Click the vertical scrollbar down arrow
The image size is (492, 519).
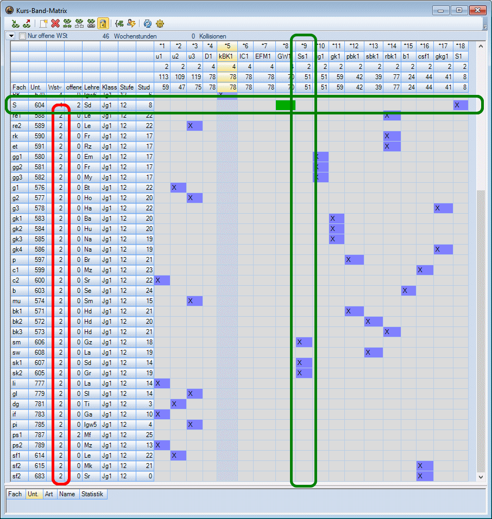click(480, 477)
